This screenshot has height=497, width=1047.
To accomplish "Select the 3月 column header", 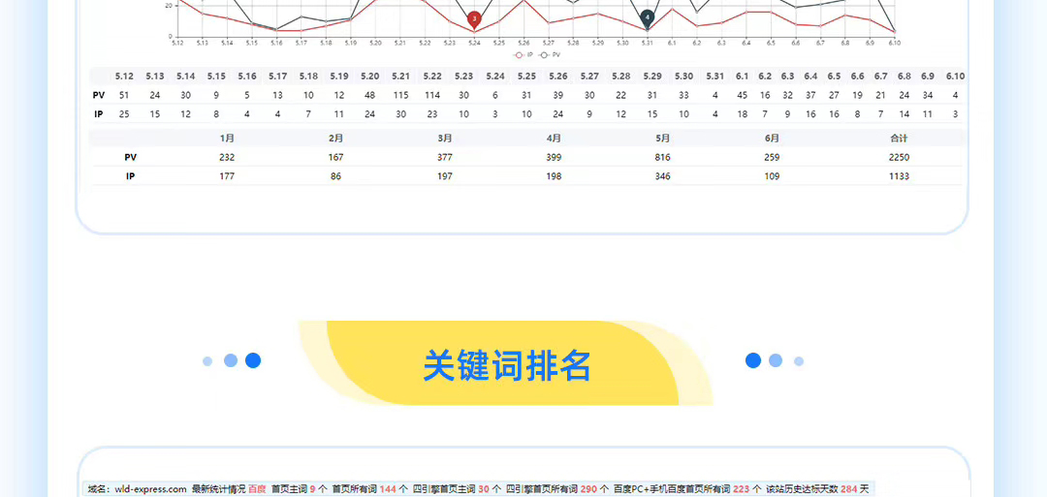I will pyautogui.click(x=445, y=139).
